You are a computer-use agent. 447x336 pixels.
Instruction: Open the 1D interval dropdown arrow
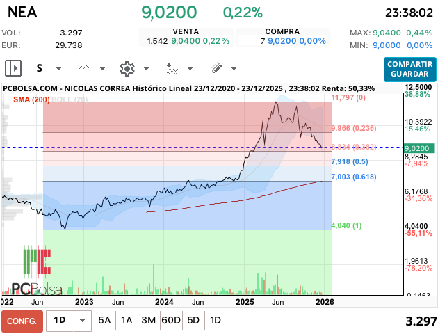(x=83, y=321)
